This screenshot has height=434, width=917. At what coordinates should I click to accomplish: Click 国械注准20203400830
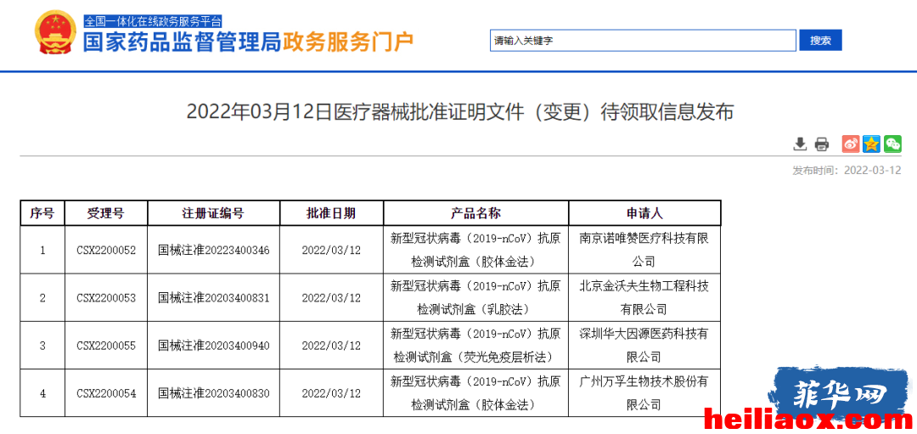tap(213, 393)
